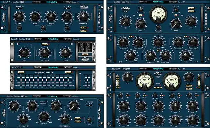Click Bypass button in Baxandall Equalizer
This screenshot has height=128, width=210.
pyautogui.click(x=85, y=54)
